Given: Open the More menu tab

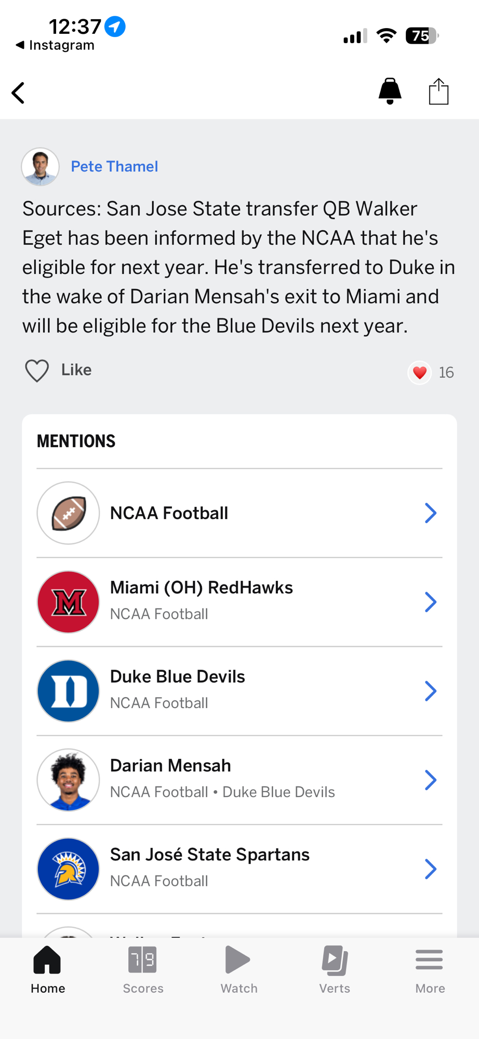Looking at the screenshot, I should pyautogui.click(x=430, y=969).
